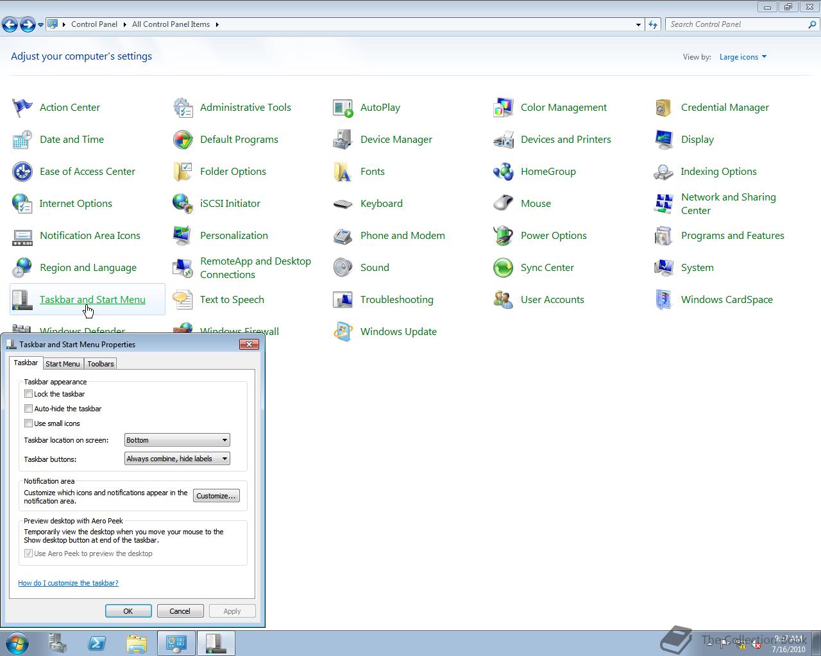This screenshot has height=656, width=821.
Task: Toggle Use Aero Peek to preview the desktop
Action: (x=28, y=553)
